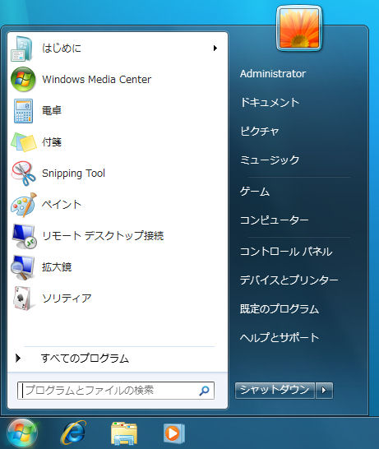Open Sticky Notes (付箋) icon

click(x=24, y=142)
